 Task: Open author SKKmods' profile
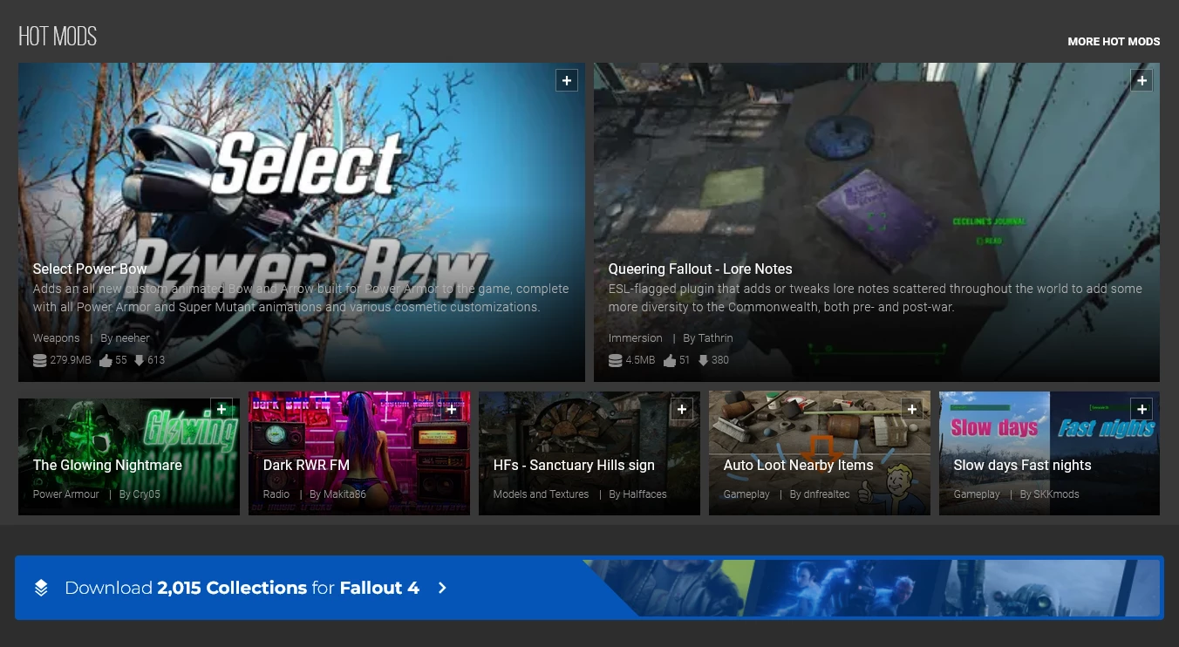coord(1056,494)
